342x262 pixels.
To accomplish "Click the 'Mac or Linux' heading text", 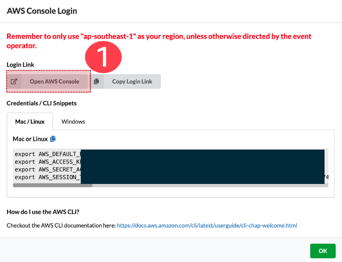I will coord(30,139).
